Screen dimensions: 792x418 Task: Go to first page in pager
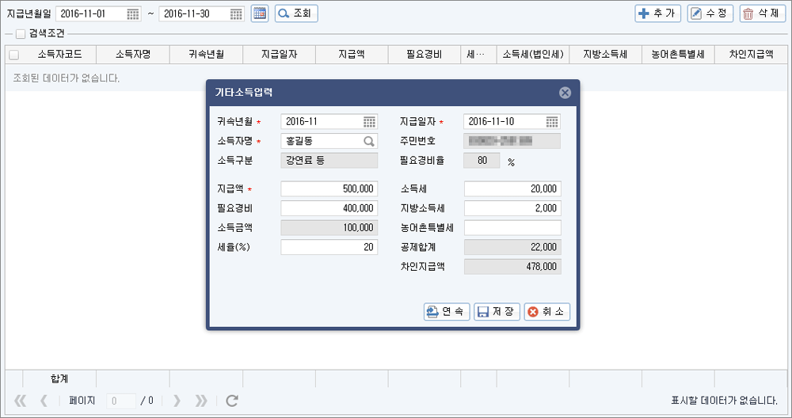21,401
